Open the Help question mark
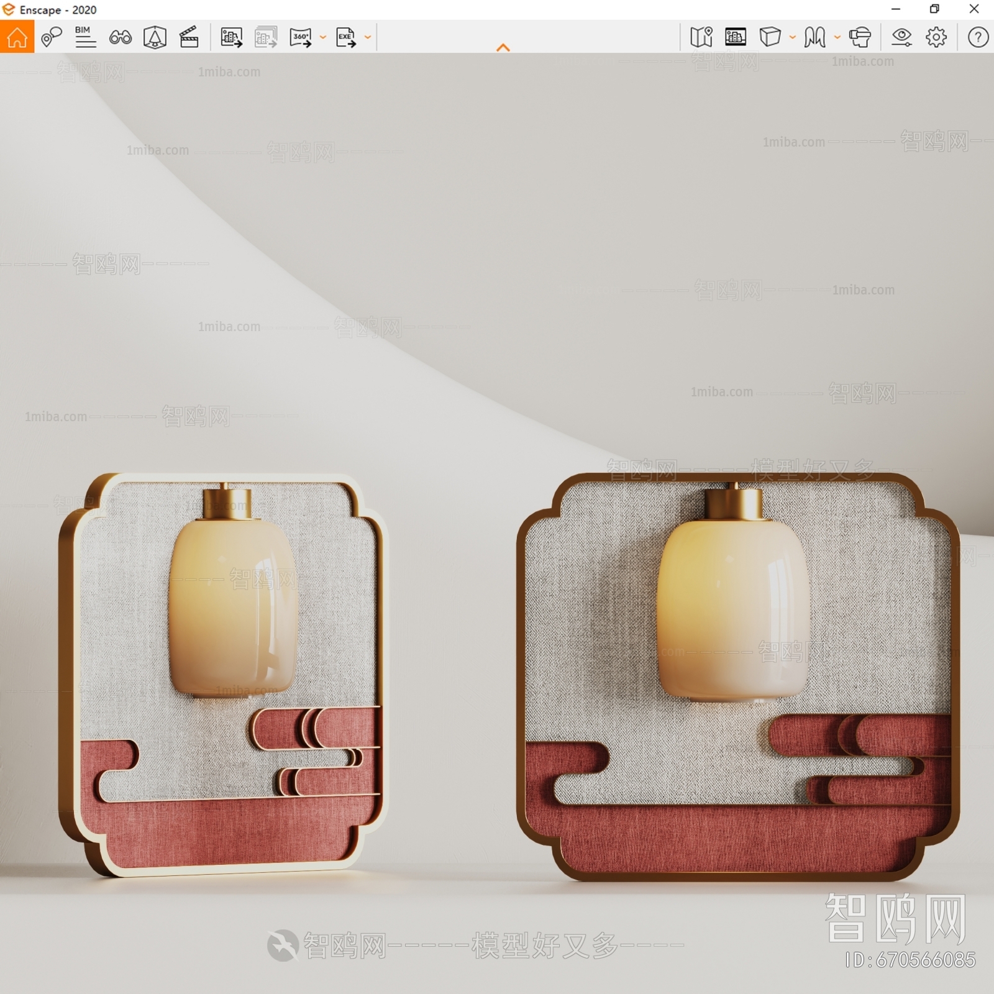Image resolution: width=994 pixels, height=994 pixels. pos(978,37)
